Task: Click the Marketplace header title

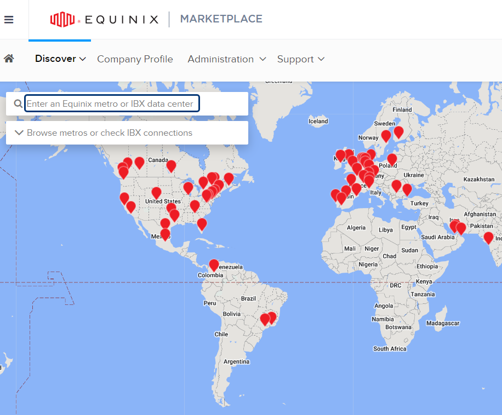Action: (221, 19)
